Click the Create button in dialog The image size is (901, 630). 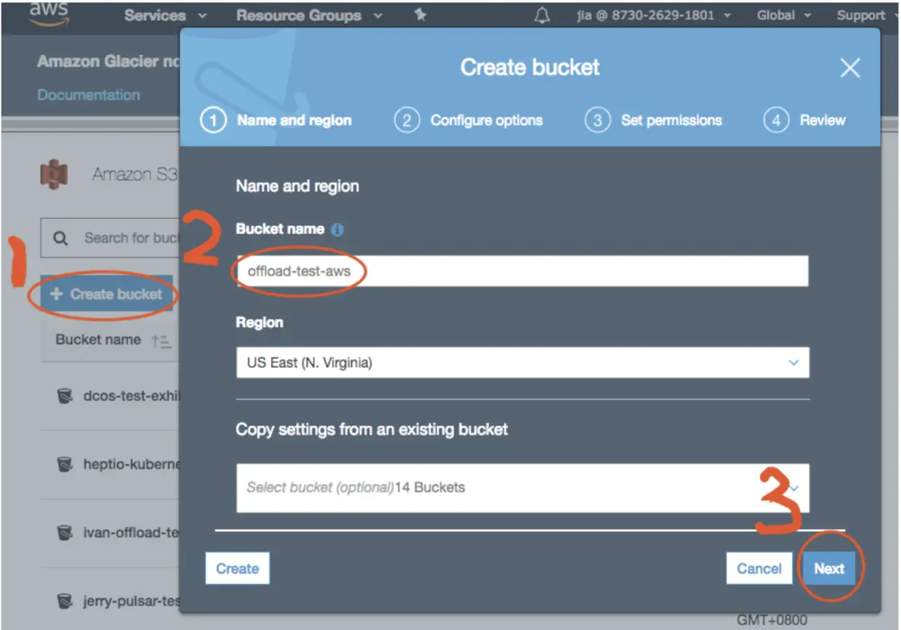click(x=238, y=568)
